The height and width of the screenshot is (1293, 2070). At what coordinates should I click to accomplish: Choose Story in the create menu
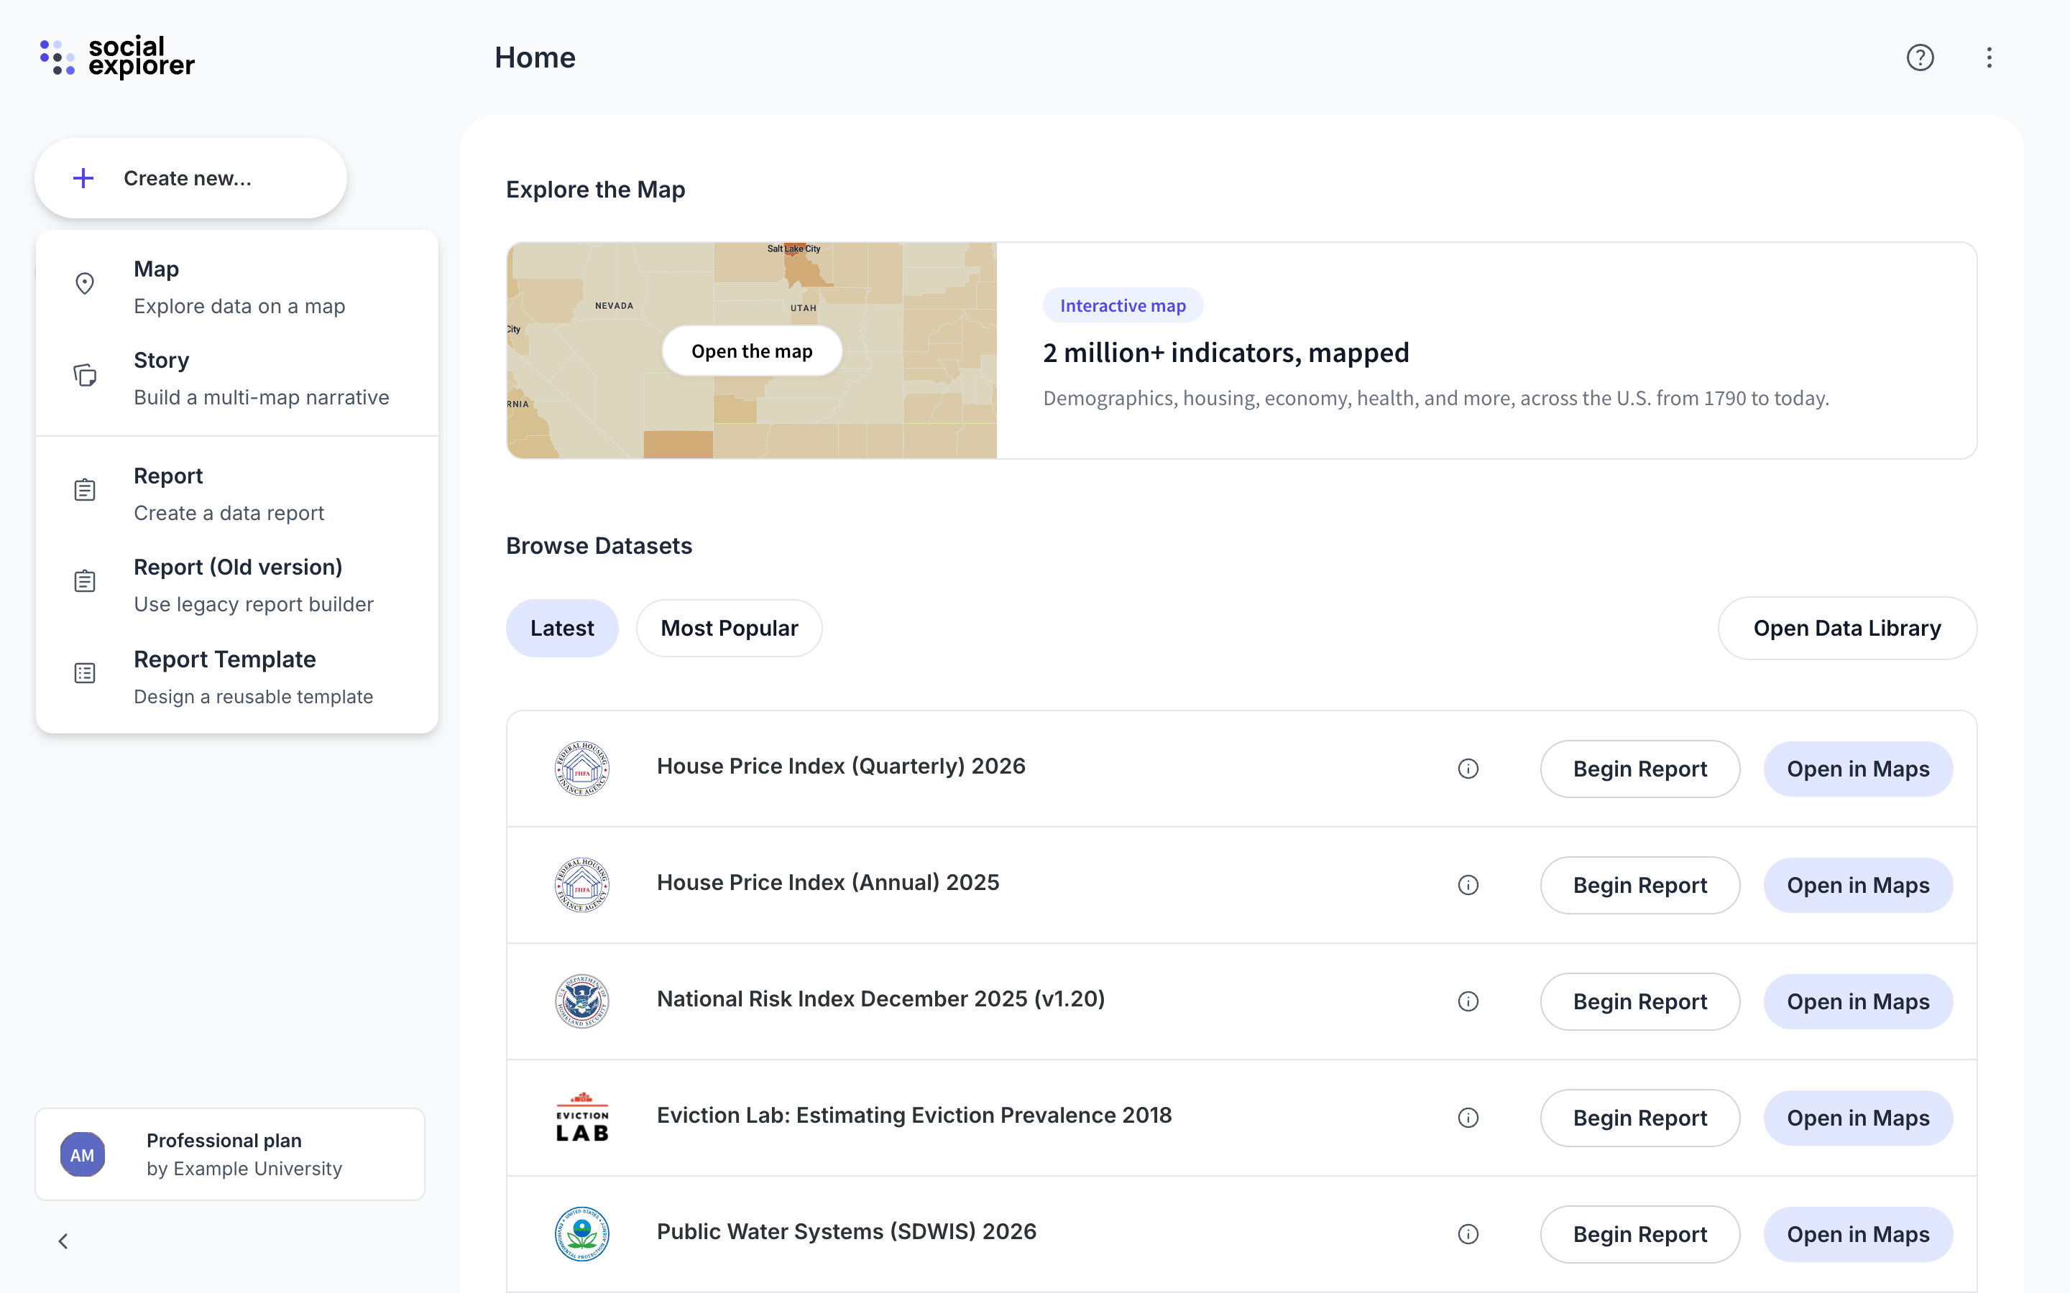[x=237, y=378]
